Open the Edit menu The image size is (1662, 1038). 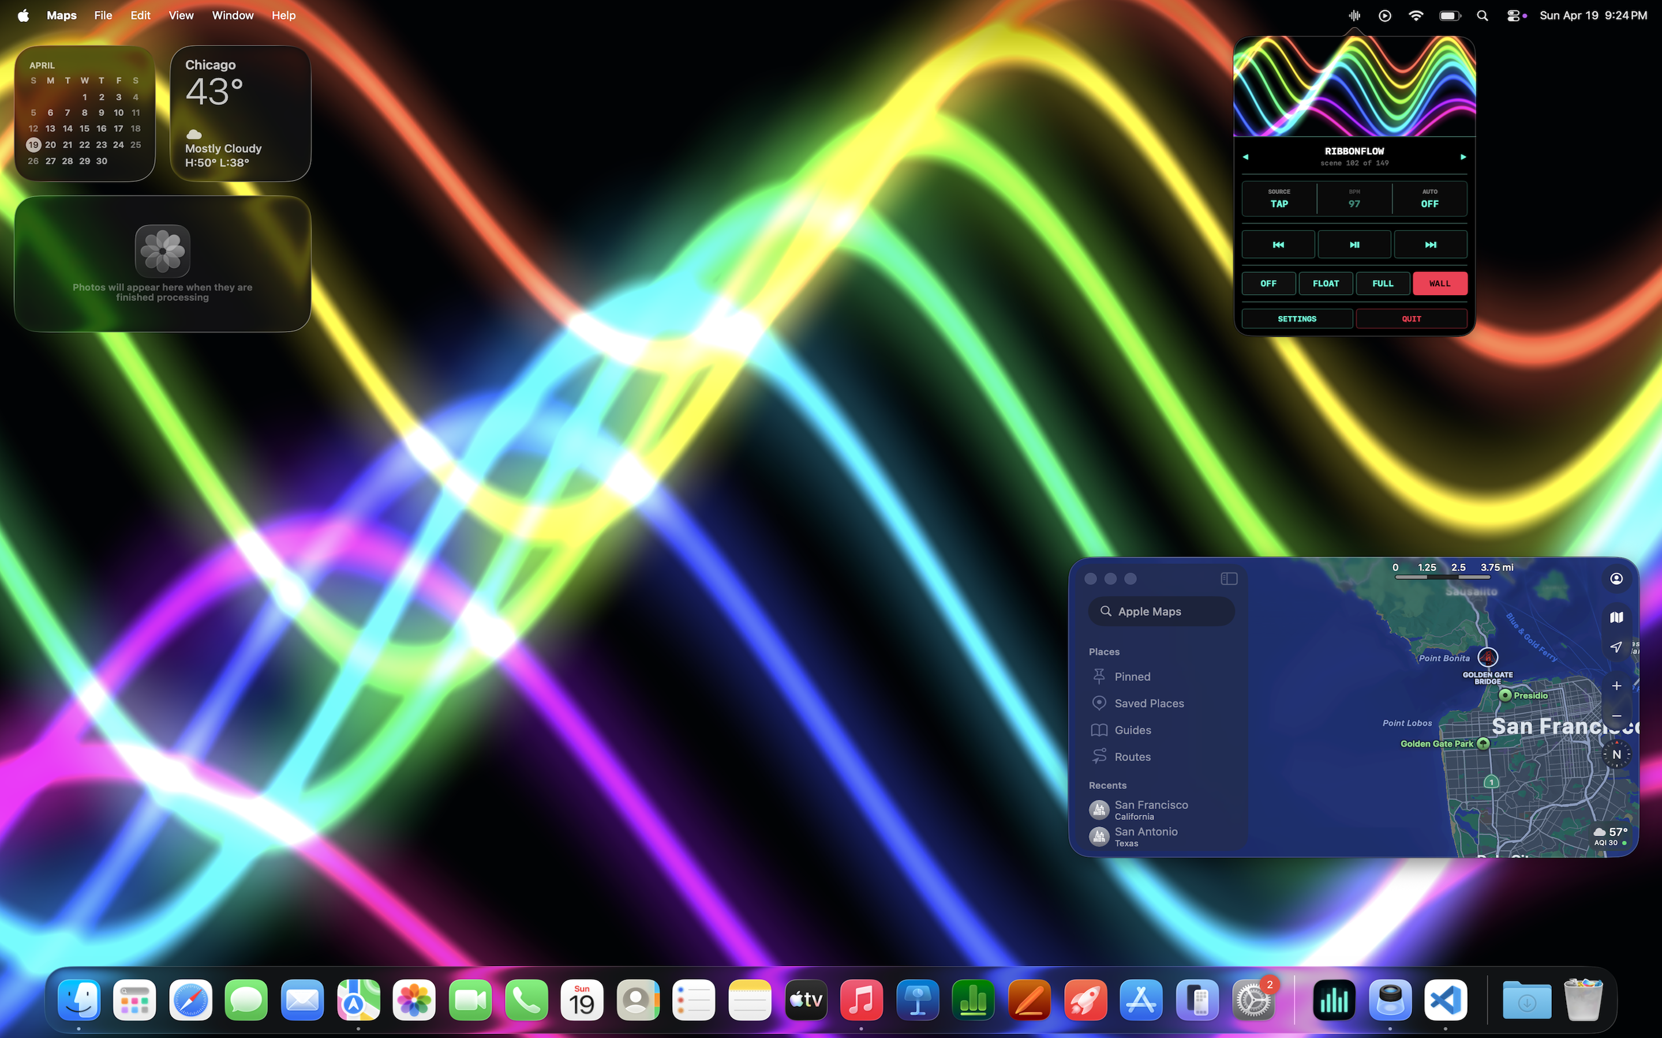[x=140, y=15]
